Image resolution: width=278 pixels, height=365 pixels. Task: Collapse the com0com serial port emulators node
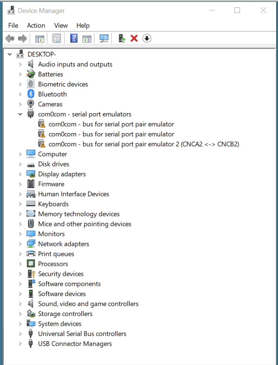tap(20, 115)
